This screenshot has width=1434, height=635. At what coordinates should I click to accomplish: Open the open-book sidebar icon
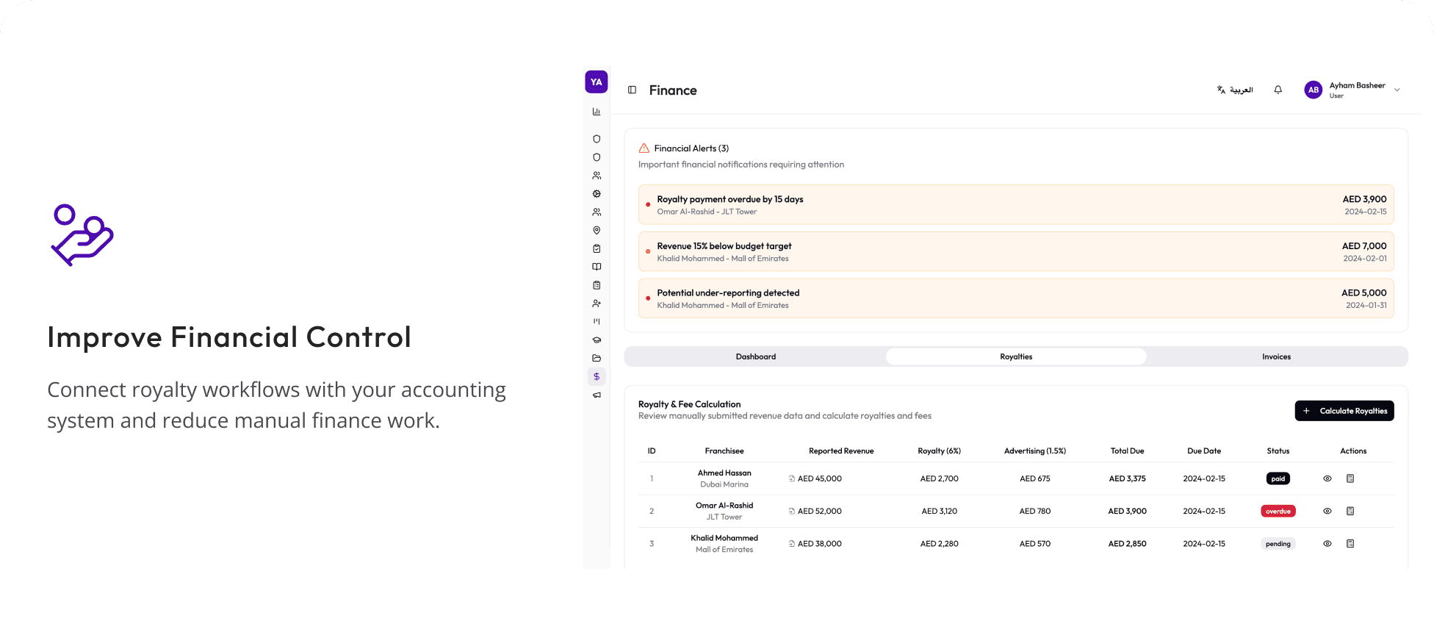click(x=597, y=267)
